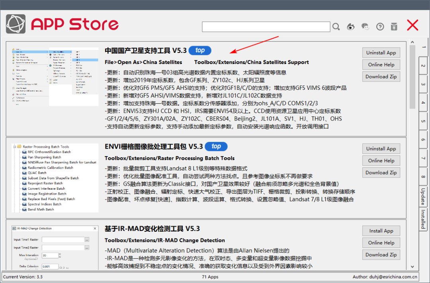Click the Raster Batch Tools tree thumbnail

click(55, 178)
